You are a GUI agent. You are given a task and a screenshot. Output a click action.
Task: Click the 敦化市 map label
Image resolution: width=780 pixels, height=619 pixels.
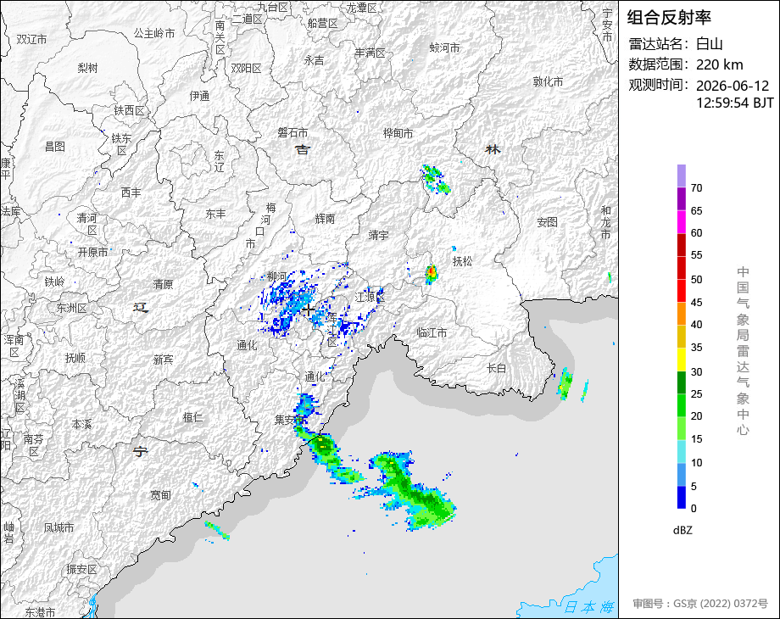(549, 81)
